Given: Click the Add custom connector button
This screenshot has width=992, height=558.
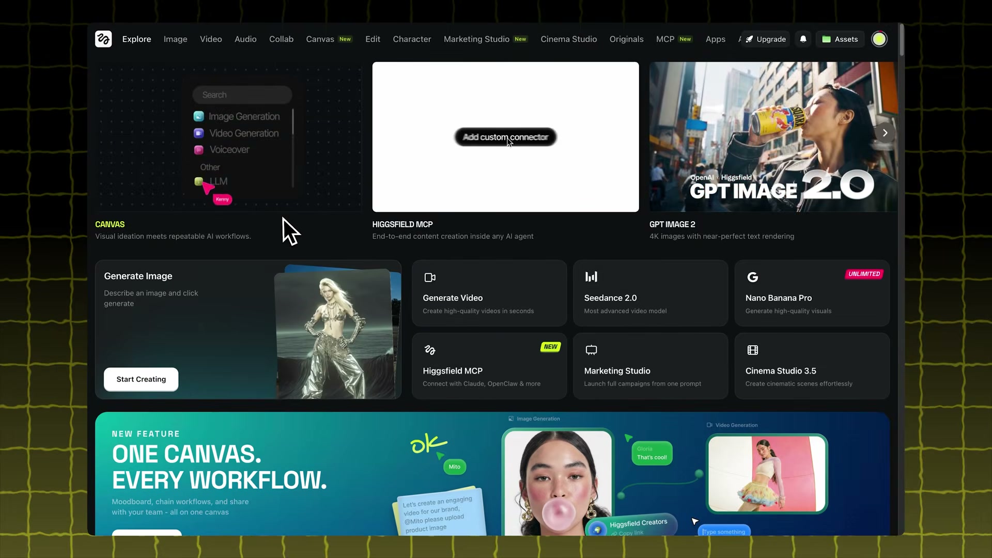Looking at the screenshot, I should [x=505, y=137].
